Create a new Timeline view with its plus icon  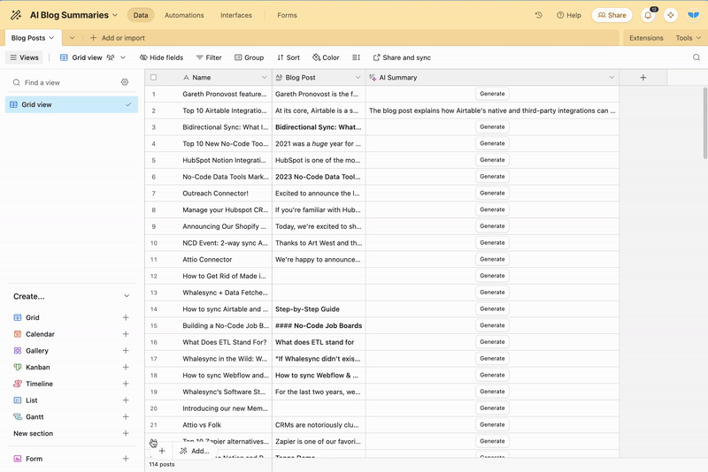click(x=126, y=384)
